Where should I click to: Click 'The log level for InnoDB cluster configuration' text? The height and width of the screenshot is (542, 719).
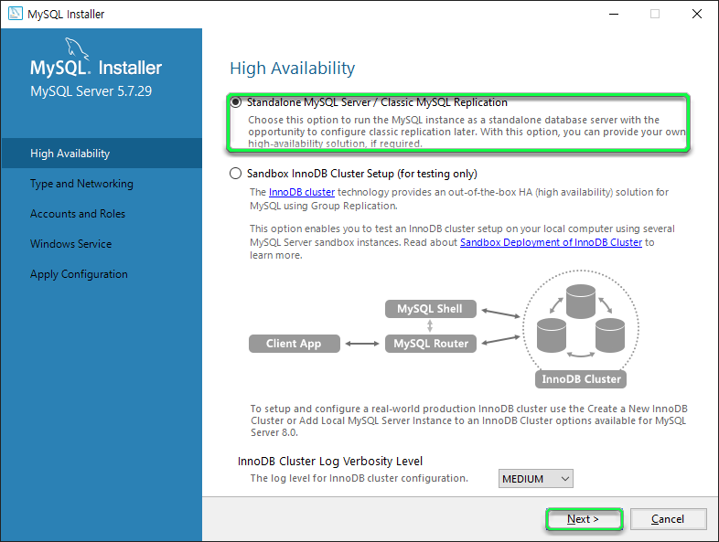359,478
